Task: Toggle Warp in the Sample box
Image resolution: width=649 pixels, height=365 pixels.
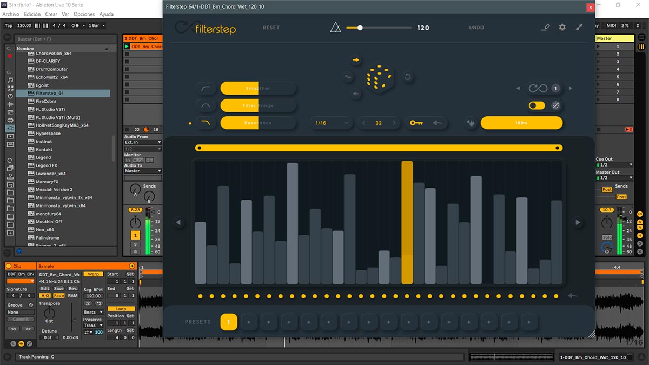Action: (x=93, y=274)
